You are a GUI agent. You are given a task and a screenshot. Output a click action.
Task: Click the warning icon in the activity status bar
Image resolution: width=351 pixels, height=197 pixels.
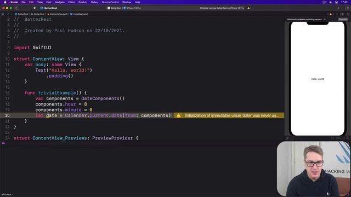(248, 8)
